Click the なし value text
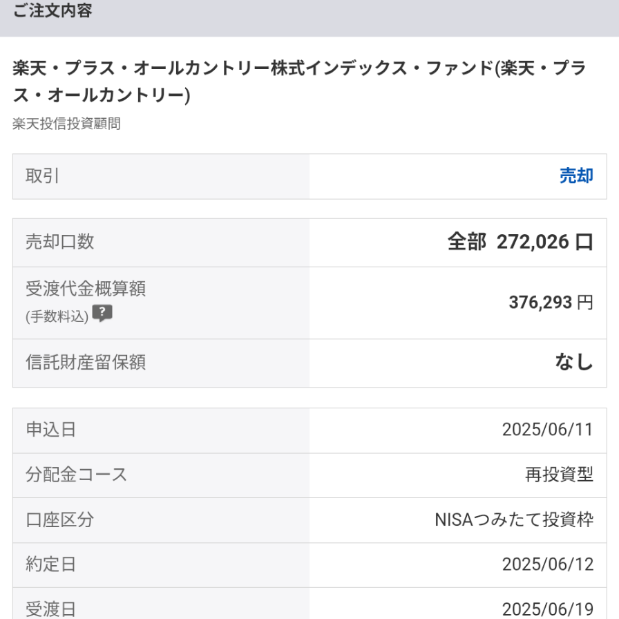The width and height of the screenshot is (619, 619). pos(574,362)
